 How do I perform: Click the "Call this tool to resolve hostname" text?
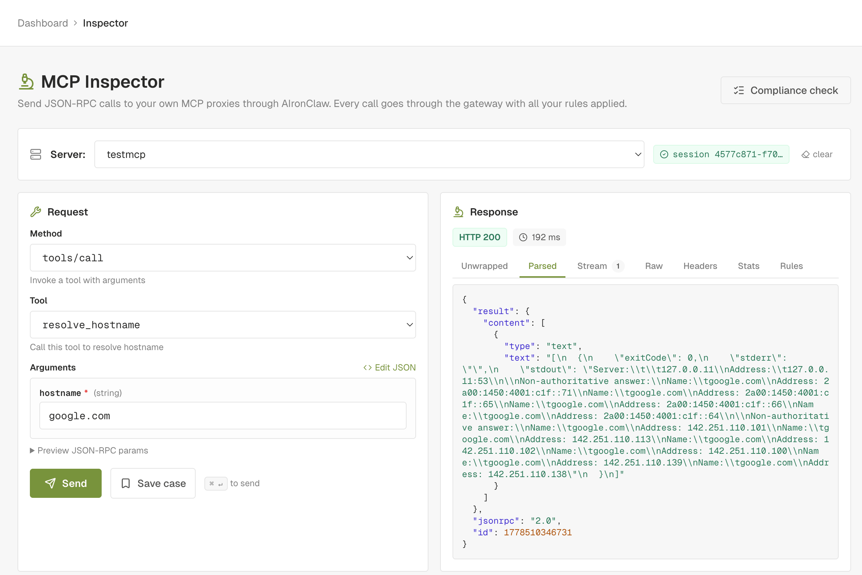97,347
